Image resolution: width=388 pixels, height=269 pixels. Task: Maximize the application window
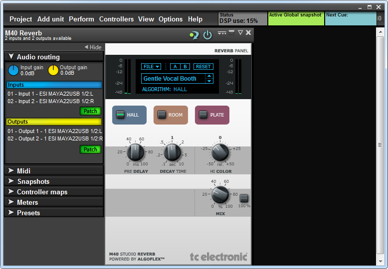(x=370, y=7)
